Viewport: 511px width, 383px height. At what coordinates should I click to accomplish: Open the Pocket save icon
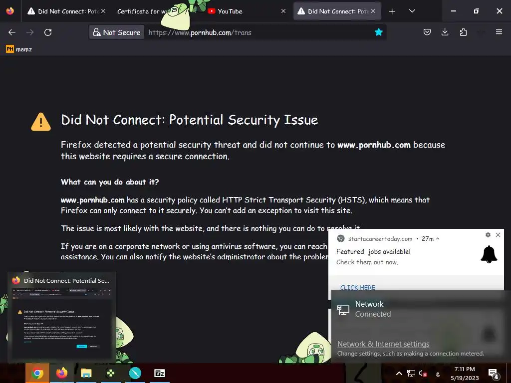pyautogui.click(x=427, y=32)
